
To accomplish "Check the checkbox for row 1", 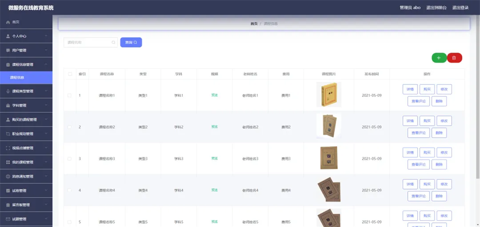I will click(x=70, y=95).
